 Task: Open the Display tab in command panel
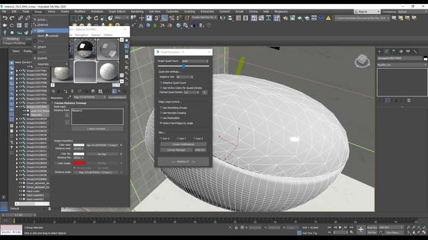pos(408,51)
